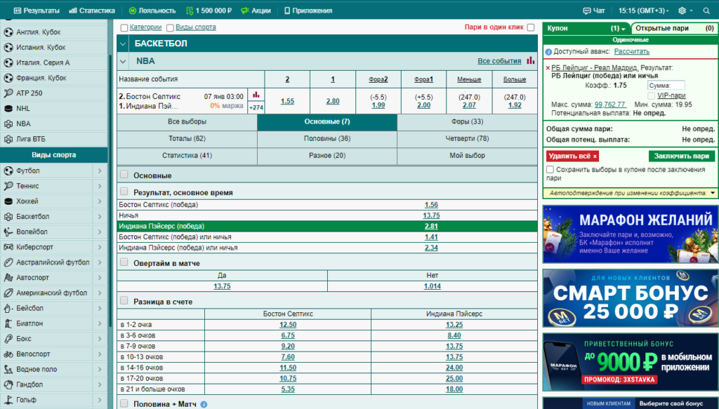Open timezone dropdown 15:15 (GMT+3)

coord(644,11)
